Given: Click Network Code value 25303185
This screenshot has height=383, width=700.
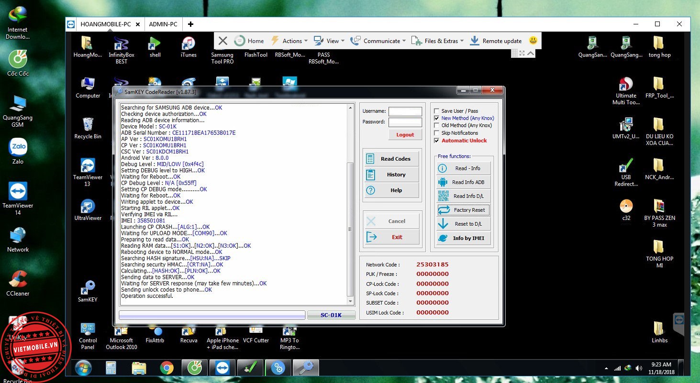Looking at the screenshot, I should tap(433, 264).
